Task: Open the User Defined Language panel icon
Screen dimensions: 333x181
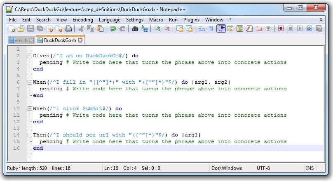Action: 230,28
